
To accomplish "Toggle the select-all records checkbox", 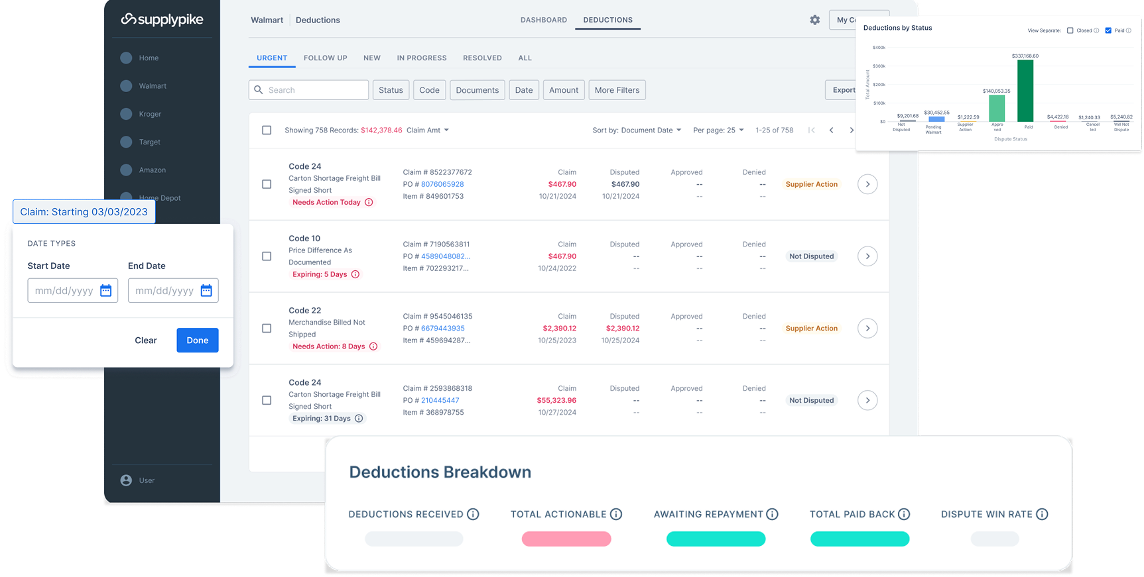I will 267,131.
